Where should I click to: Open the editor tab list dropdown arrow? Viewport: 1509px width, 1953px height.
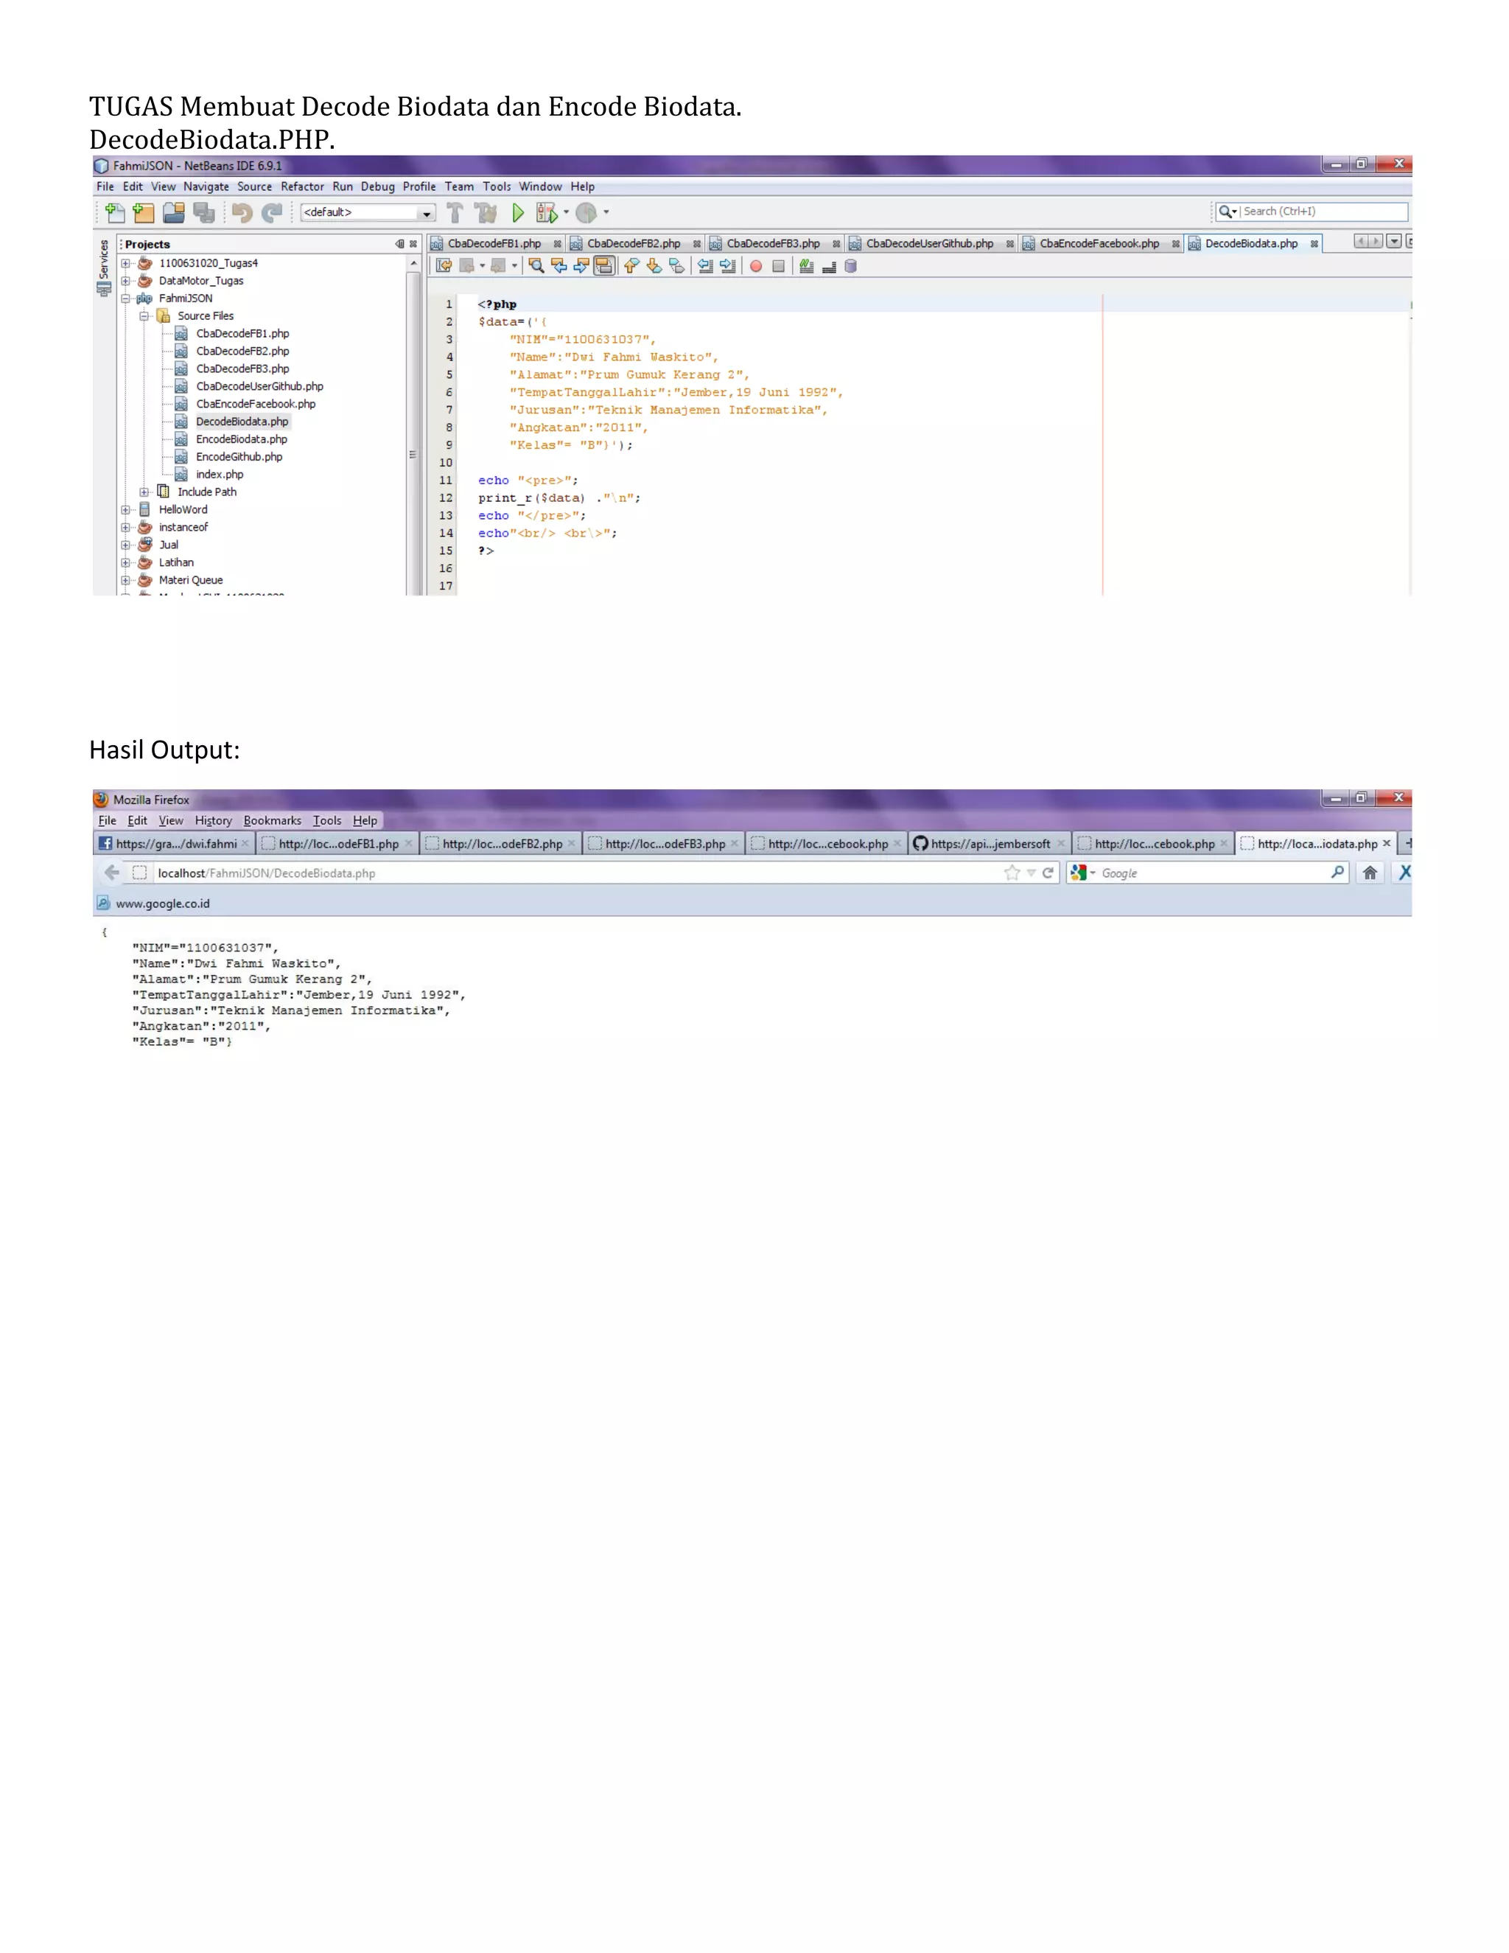coord(1393,242)
